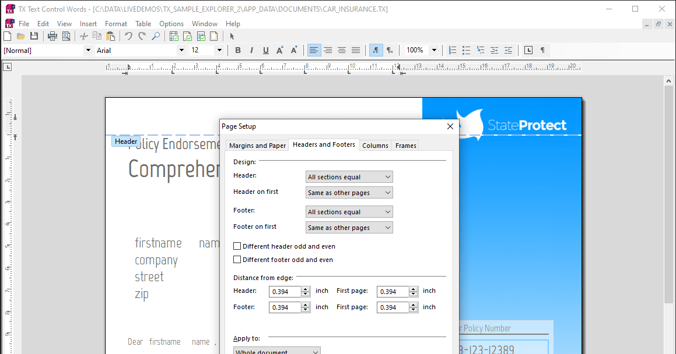Open the Format menu
Image resolution: width=676 pixels, height=354 pixels.
(x=115, y=23)
